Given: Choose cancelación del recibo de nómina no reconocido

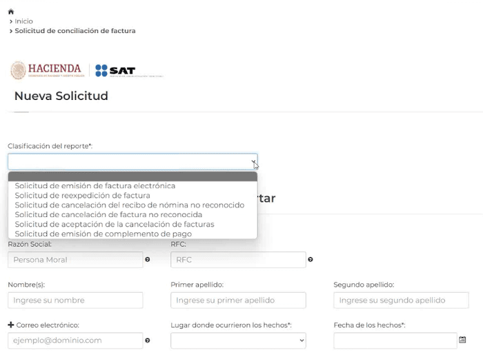Looking at the screenshot, I should tap(129, 205).
